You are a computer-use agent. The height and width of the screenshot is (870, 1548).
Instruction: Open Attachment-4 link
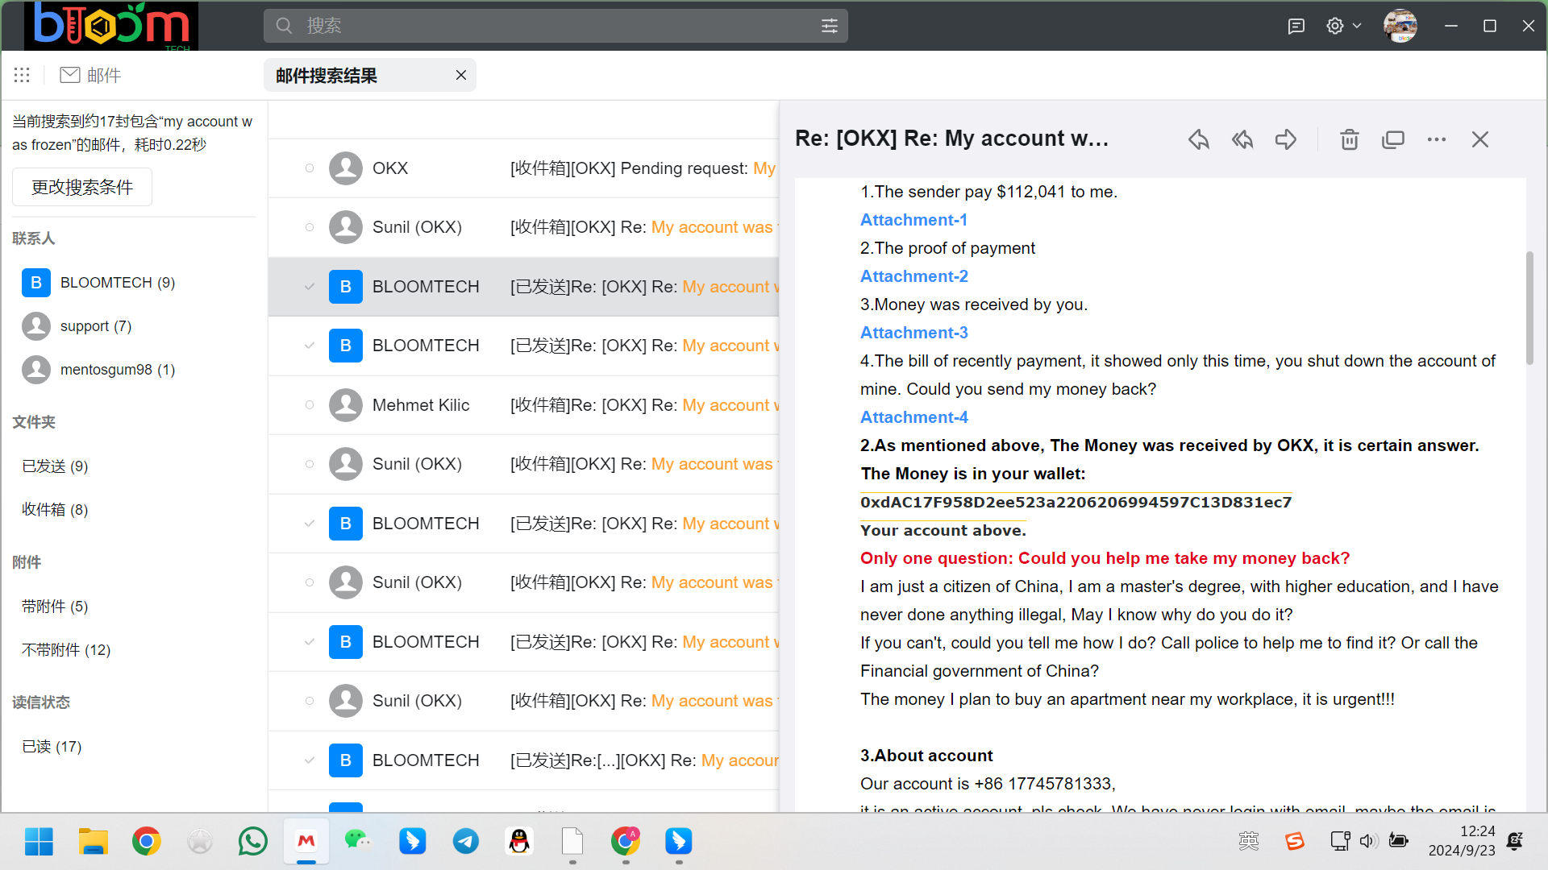pyautogui.click(x=914, y=417)
